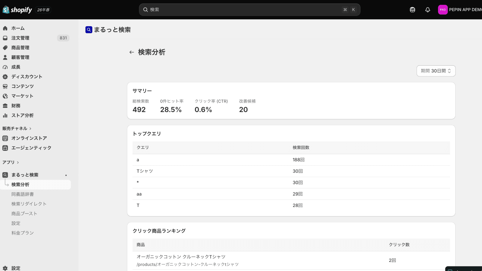Image resolution: width=482 pixels, height=271 pixels.
Task: Click the オンラインストア store icon
Action: tap(5, 138)
